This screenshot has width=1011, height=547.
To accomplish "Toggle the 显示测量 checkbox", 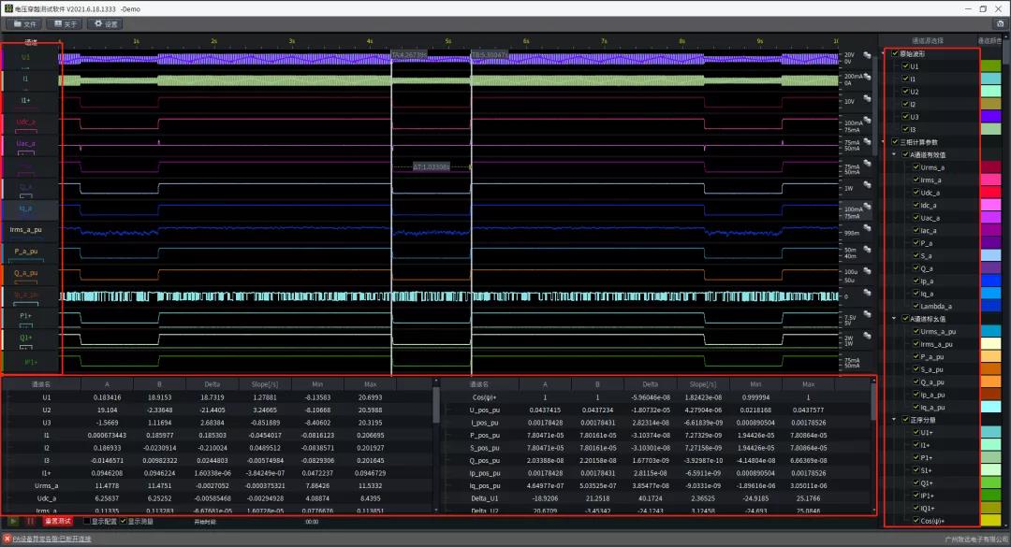I will point(124,521).
